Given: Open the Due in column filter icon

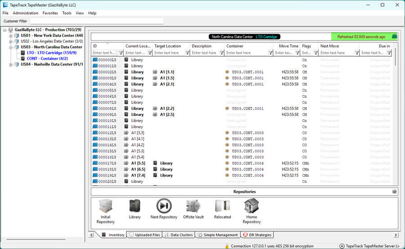Looking at the screenshot, I should click(389, 53).
